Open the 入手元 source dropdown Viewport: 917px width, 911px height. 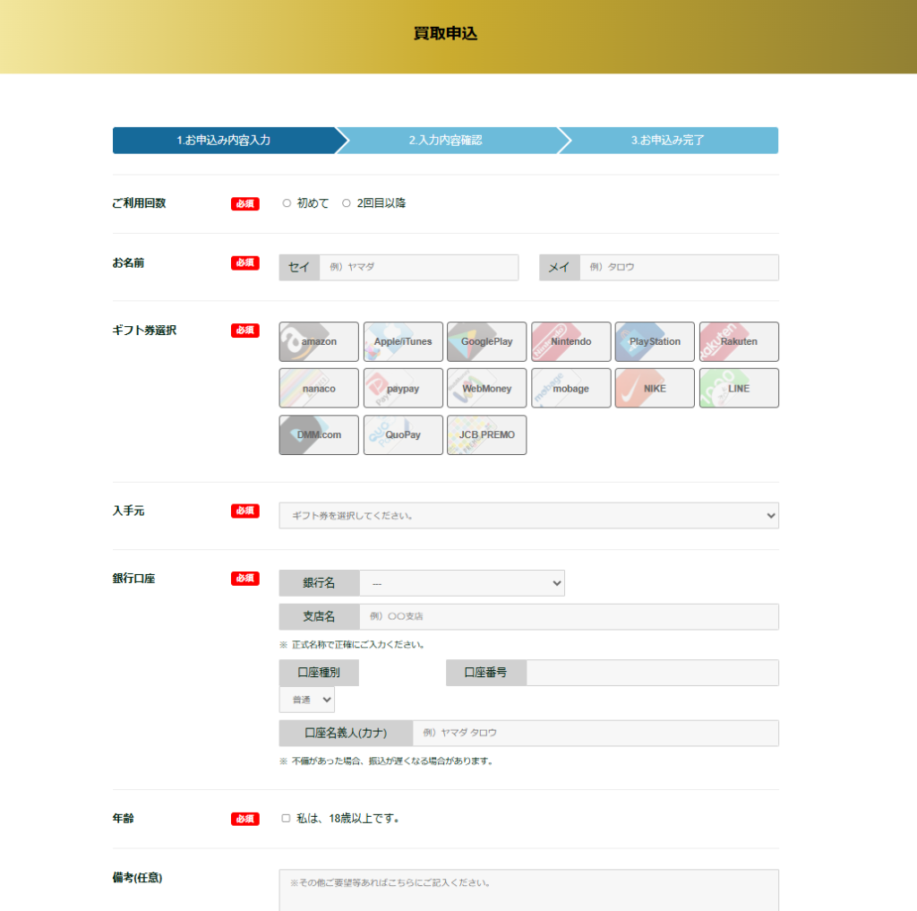tap(528, 515)
